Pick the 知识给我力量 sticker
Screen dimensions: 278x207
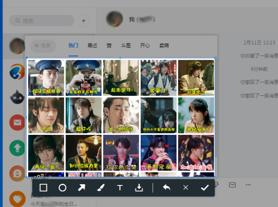click(x=83, y=153)
